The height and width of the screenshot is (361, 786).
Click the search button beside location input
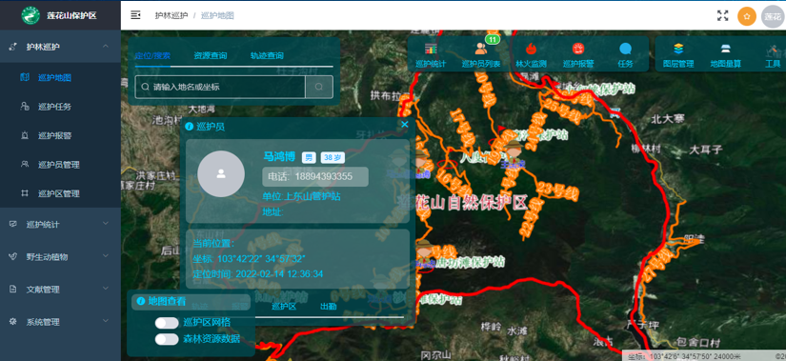[x=319, y=87]
